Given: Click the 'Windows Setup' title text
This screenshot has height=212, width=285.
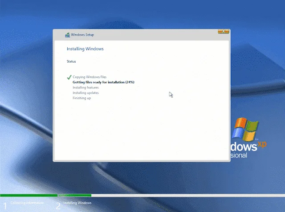Looking at the screenshot, I should 82,35.
